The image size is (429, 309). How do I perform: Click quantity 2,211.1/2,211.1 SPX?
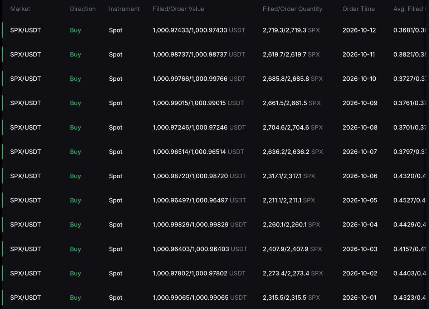(289, 200)
